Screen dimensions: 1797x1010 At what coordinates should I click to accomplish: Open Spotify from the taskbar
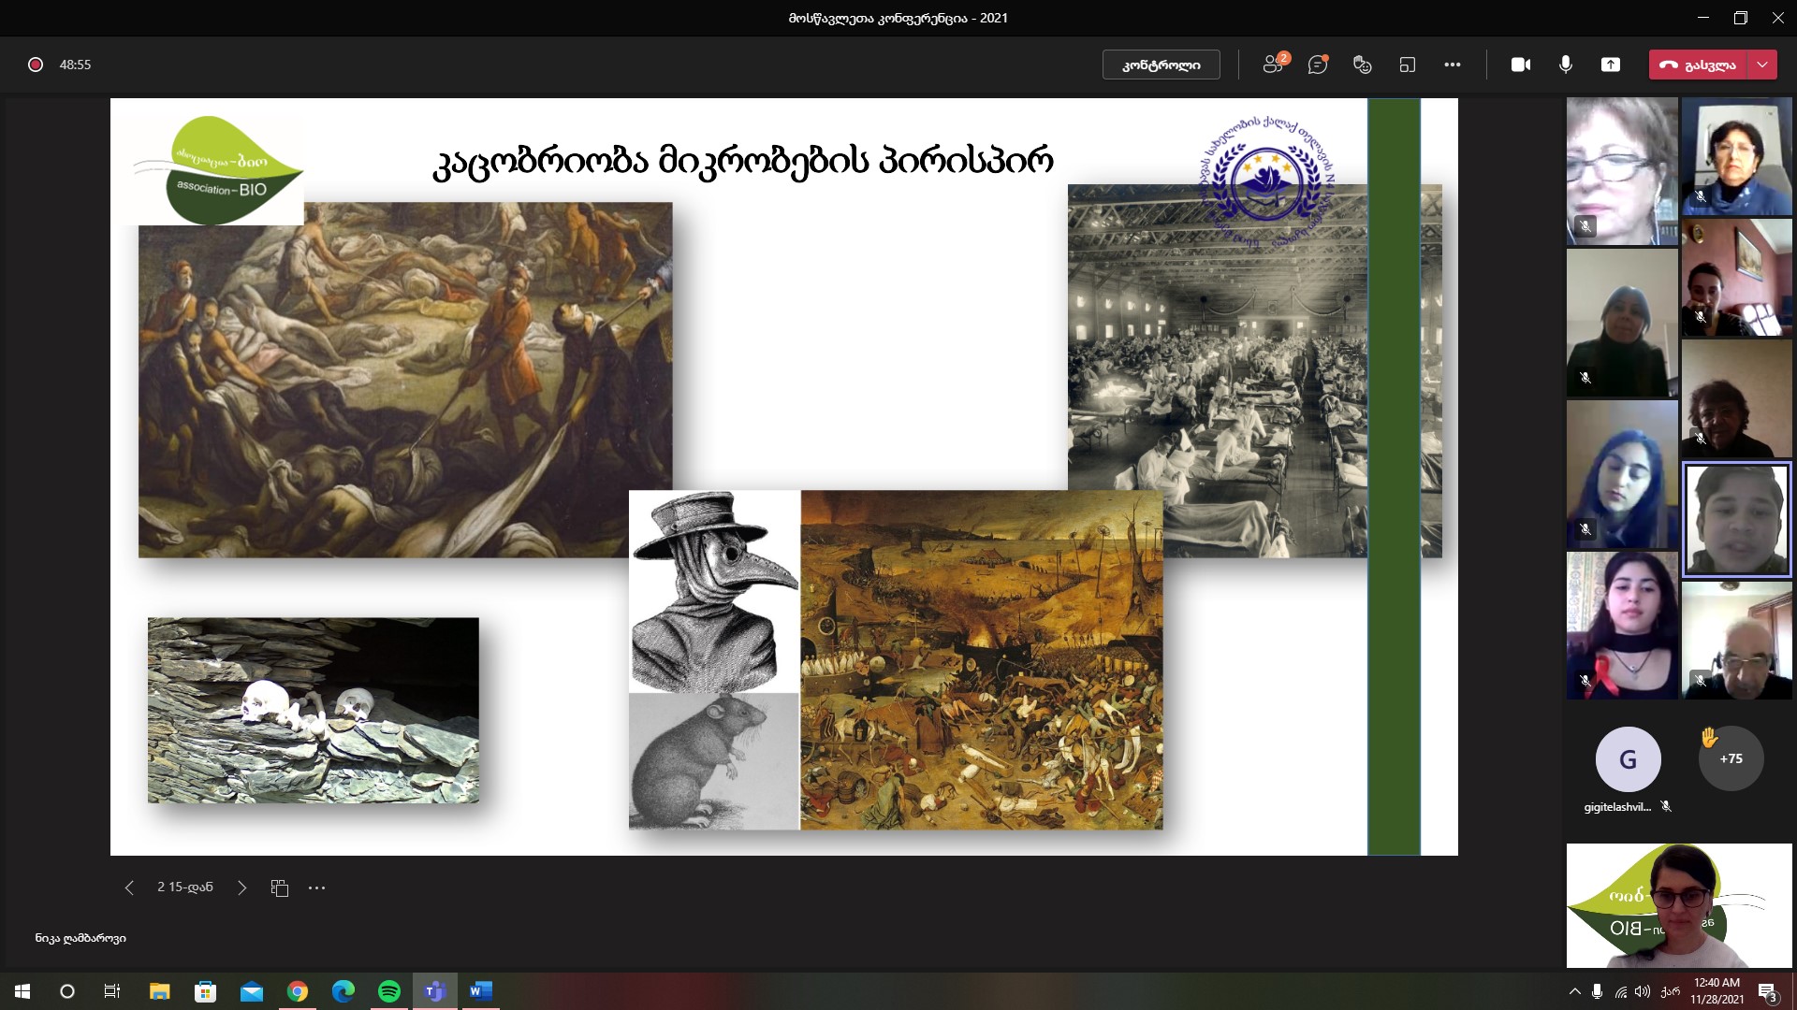coord(389,991)
